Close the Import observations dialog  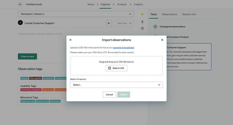pos(162,40)
